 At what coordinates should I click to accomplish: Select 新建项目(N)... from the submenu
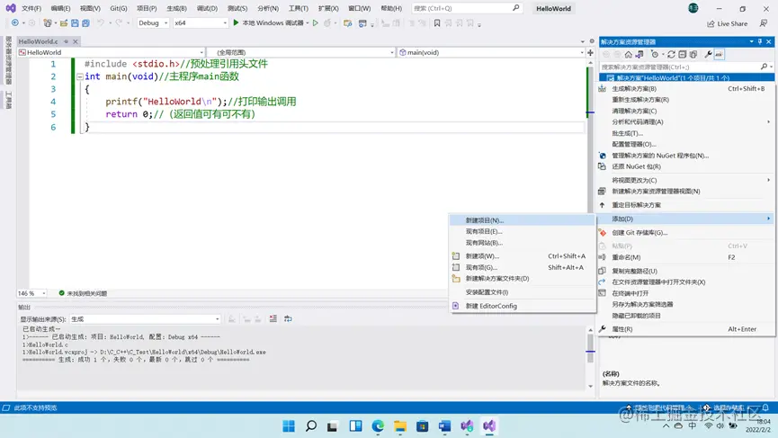tap(522, 220)
